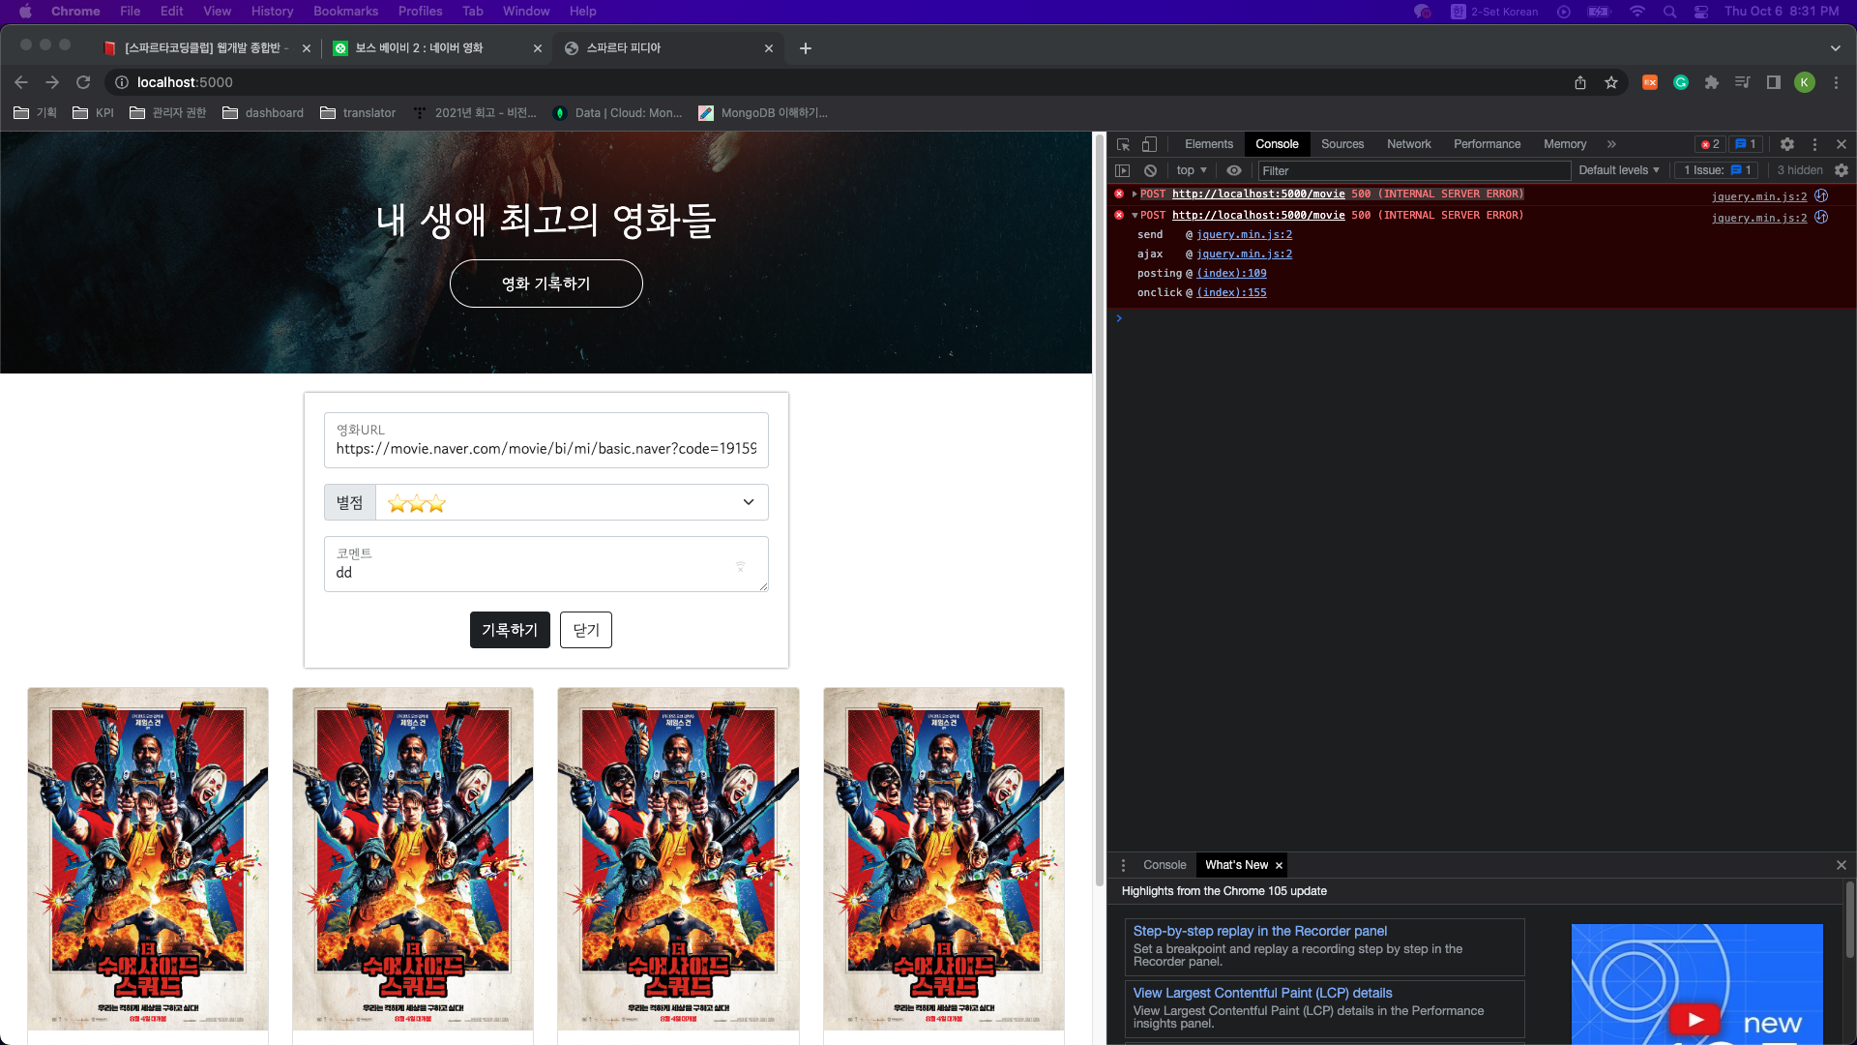
Task: Open macOS Control Center icon
Action: point(1701,12)
